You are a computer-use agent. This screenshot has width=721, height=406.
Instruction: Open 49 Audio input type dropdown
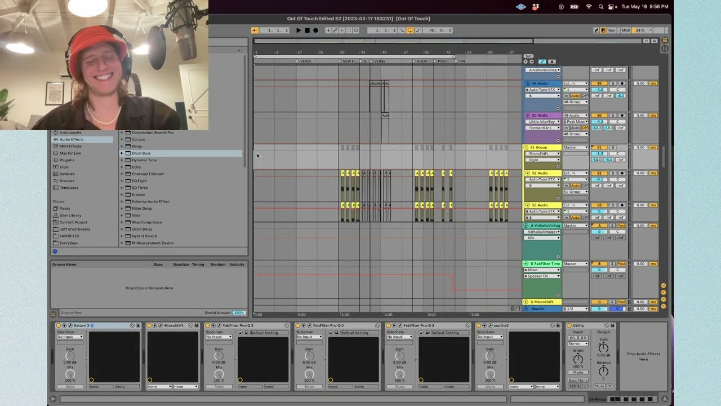point(576,83)
